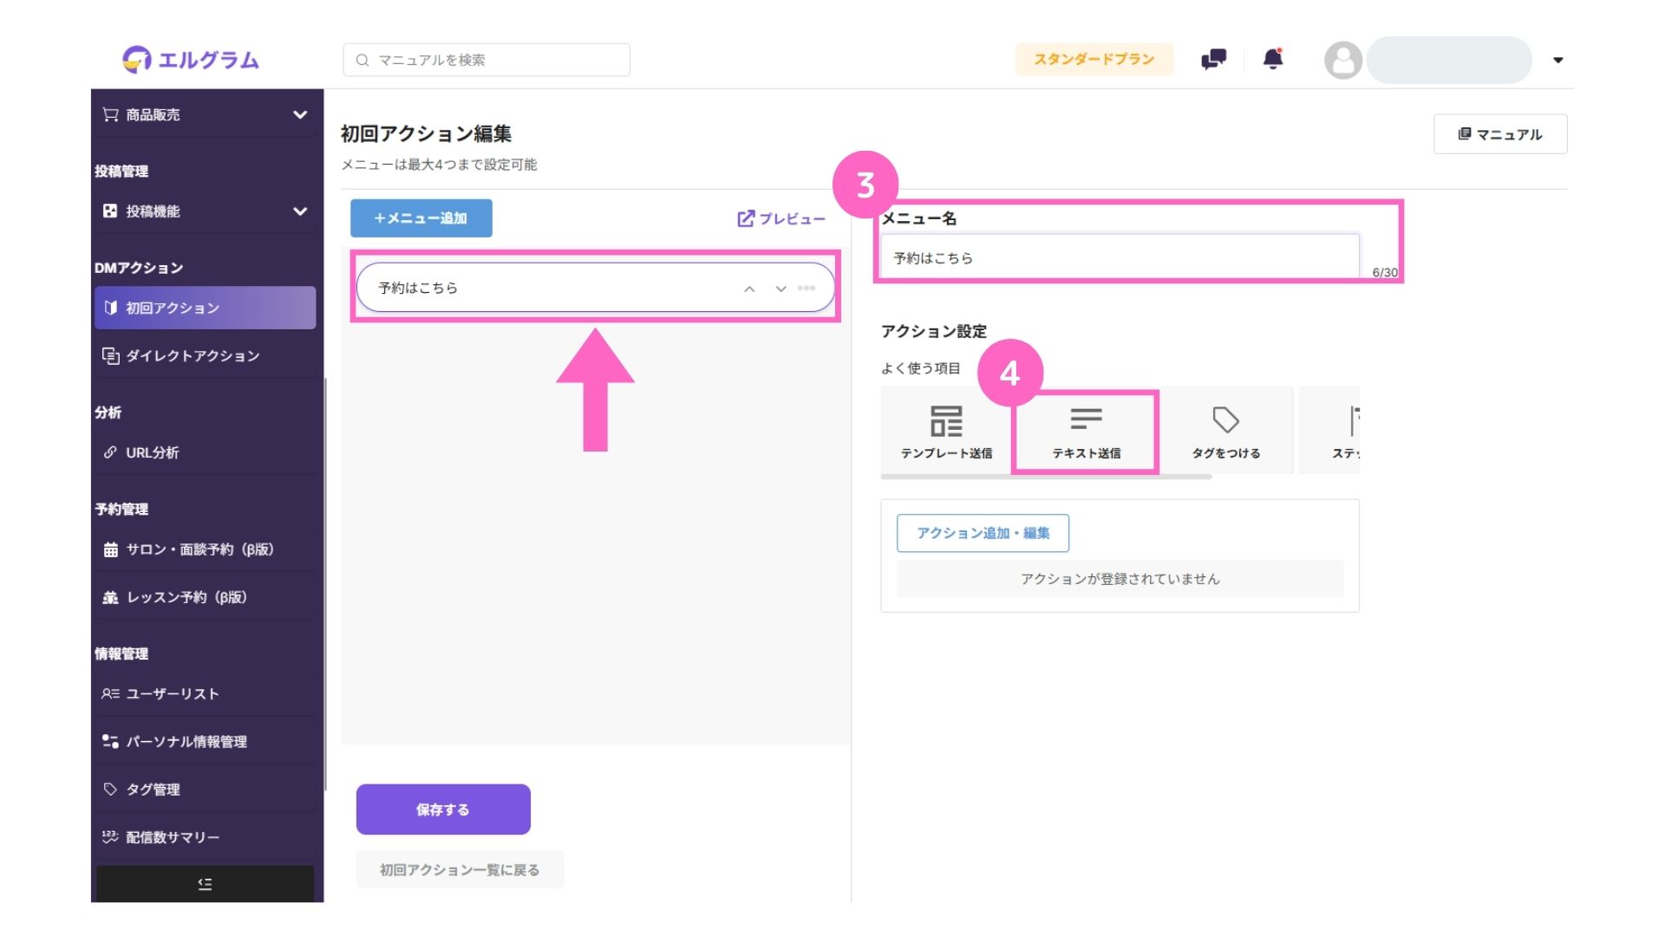Viewport: 1665px width, 936px height.
Task: Open サロン・面談予約 (β版) menu
Action: point(205,549)
